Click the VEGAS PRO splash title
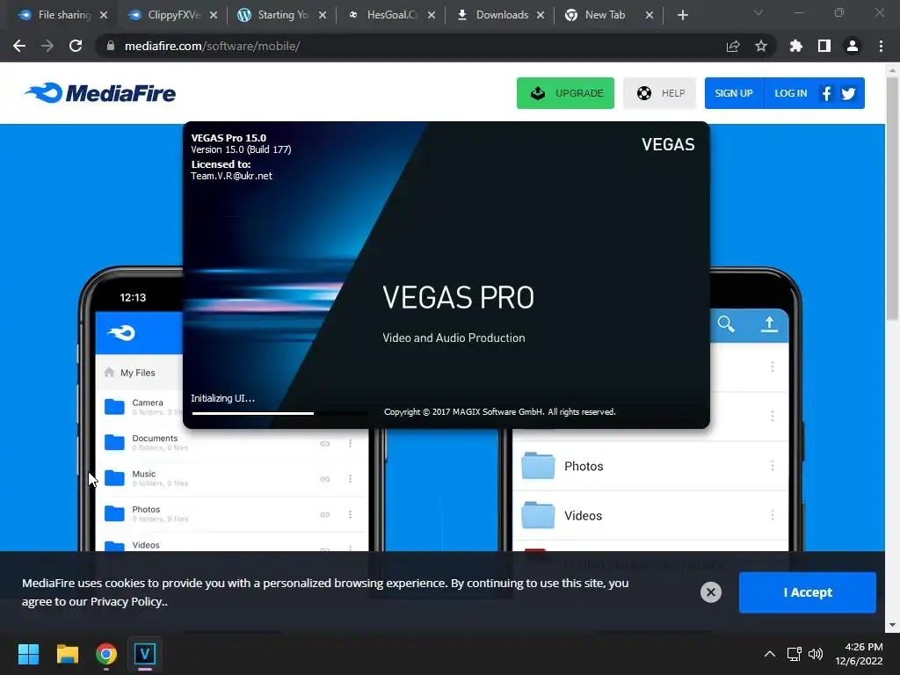Screen dimensions: 900x675 click(458, 298)
